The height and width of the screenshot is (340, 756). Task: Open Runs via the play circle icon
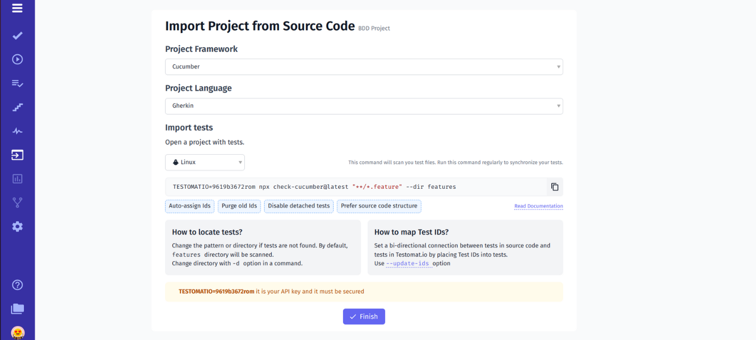tap(17, 59)
